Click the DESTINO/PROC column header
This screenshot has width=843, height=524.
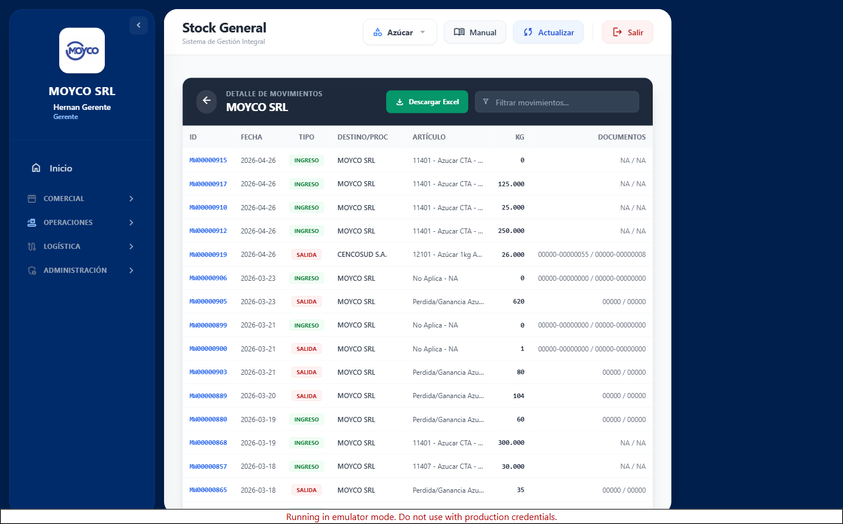[363, 137]
